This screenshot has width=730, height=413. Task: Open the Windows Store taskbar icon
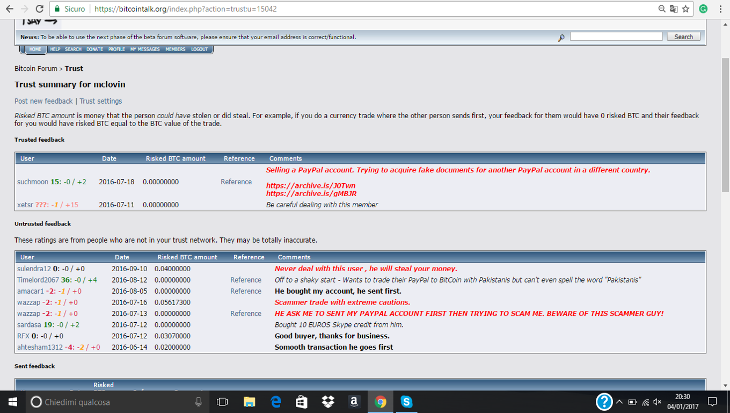tap(302, 402)
